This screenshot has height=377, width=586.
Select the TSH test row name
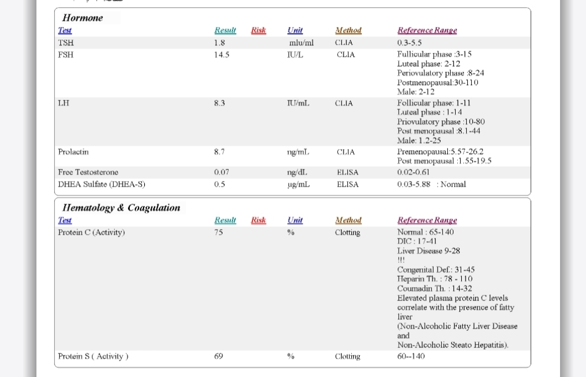[66, 43]
